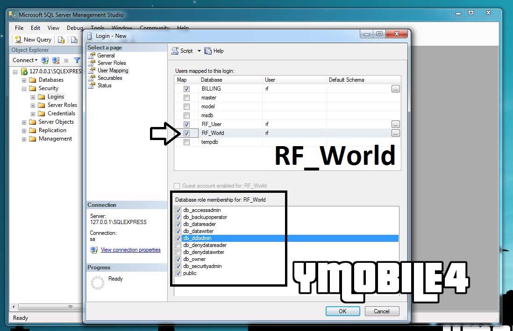Image resolution: width=513 pixels, height=331 pixels.
Task: Click the Security folder icon
Action: click(x=32, y=88)
